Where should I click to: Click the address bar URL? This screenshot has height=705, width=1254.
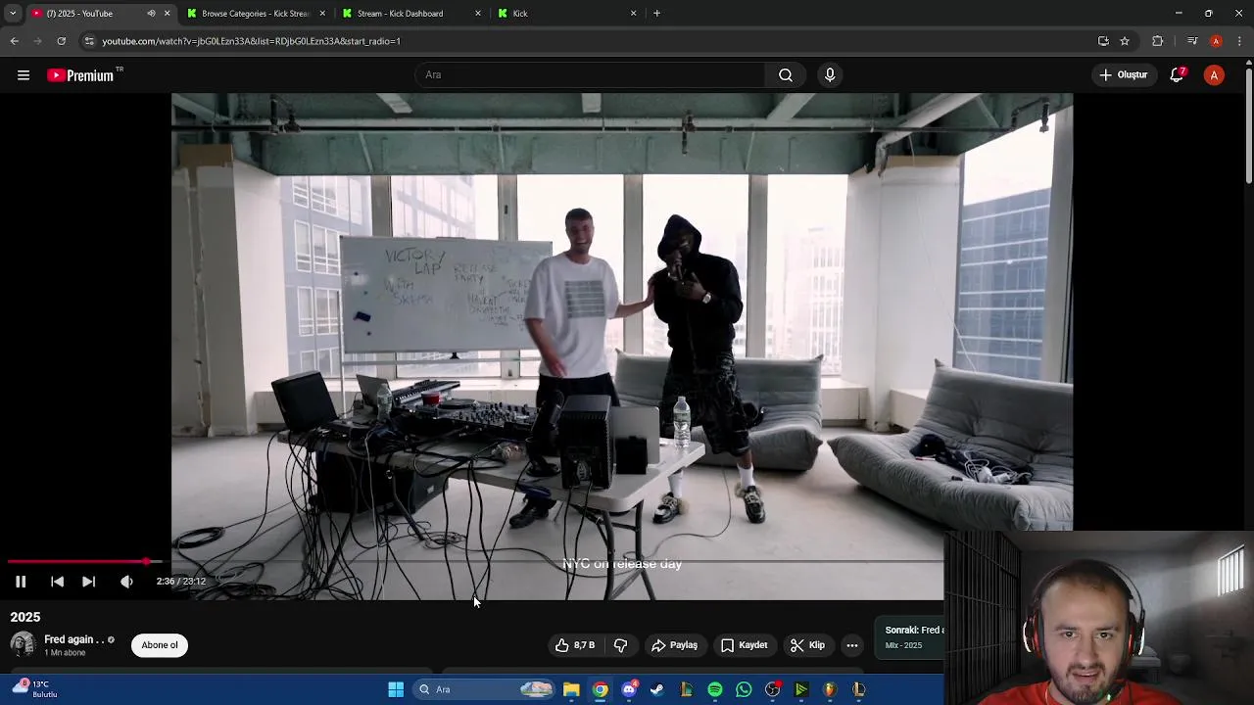coord(252,41)
